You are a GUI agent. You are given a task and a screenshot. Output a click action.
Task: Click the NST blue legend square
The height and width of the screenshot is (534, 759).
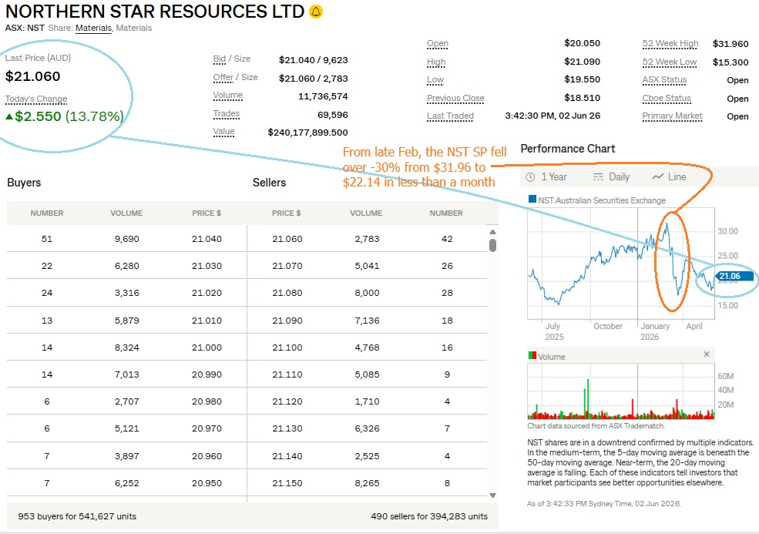(x=532, y=199)
